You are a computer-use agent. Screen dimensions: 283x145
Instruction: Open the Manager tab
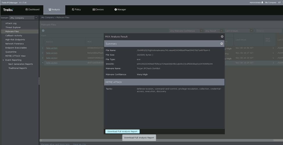pyautogui.click(x=120, y=10)
